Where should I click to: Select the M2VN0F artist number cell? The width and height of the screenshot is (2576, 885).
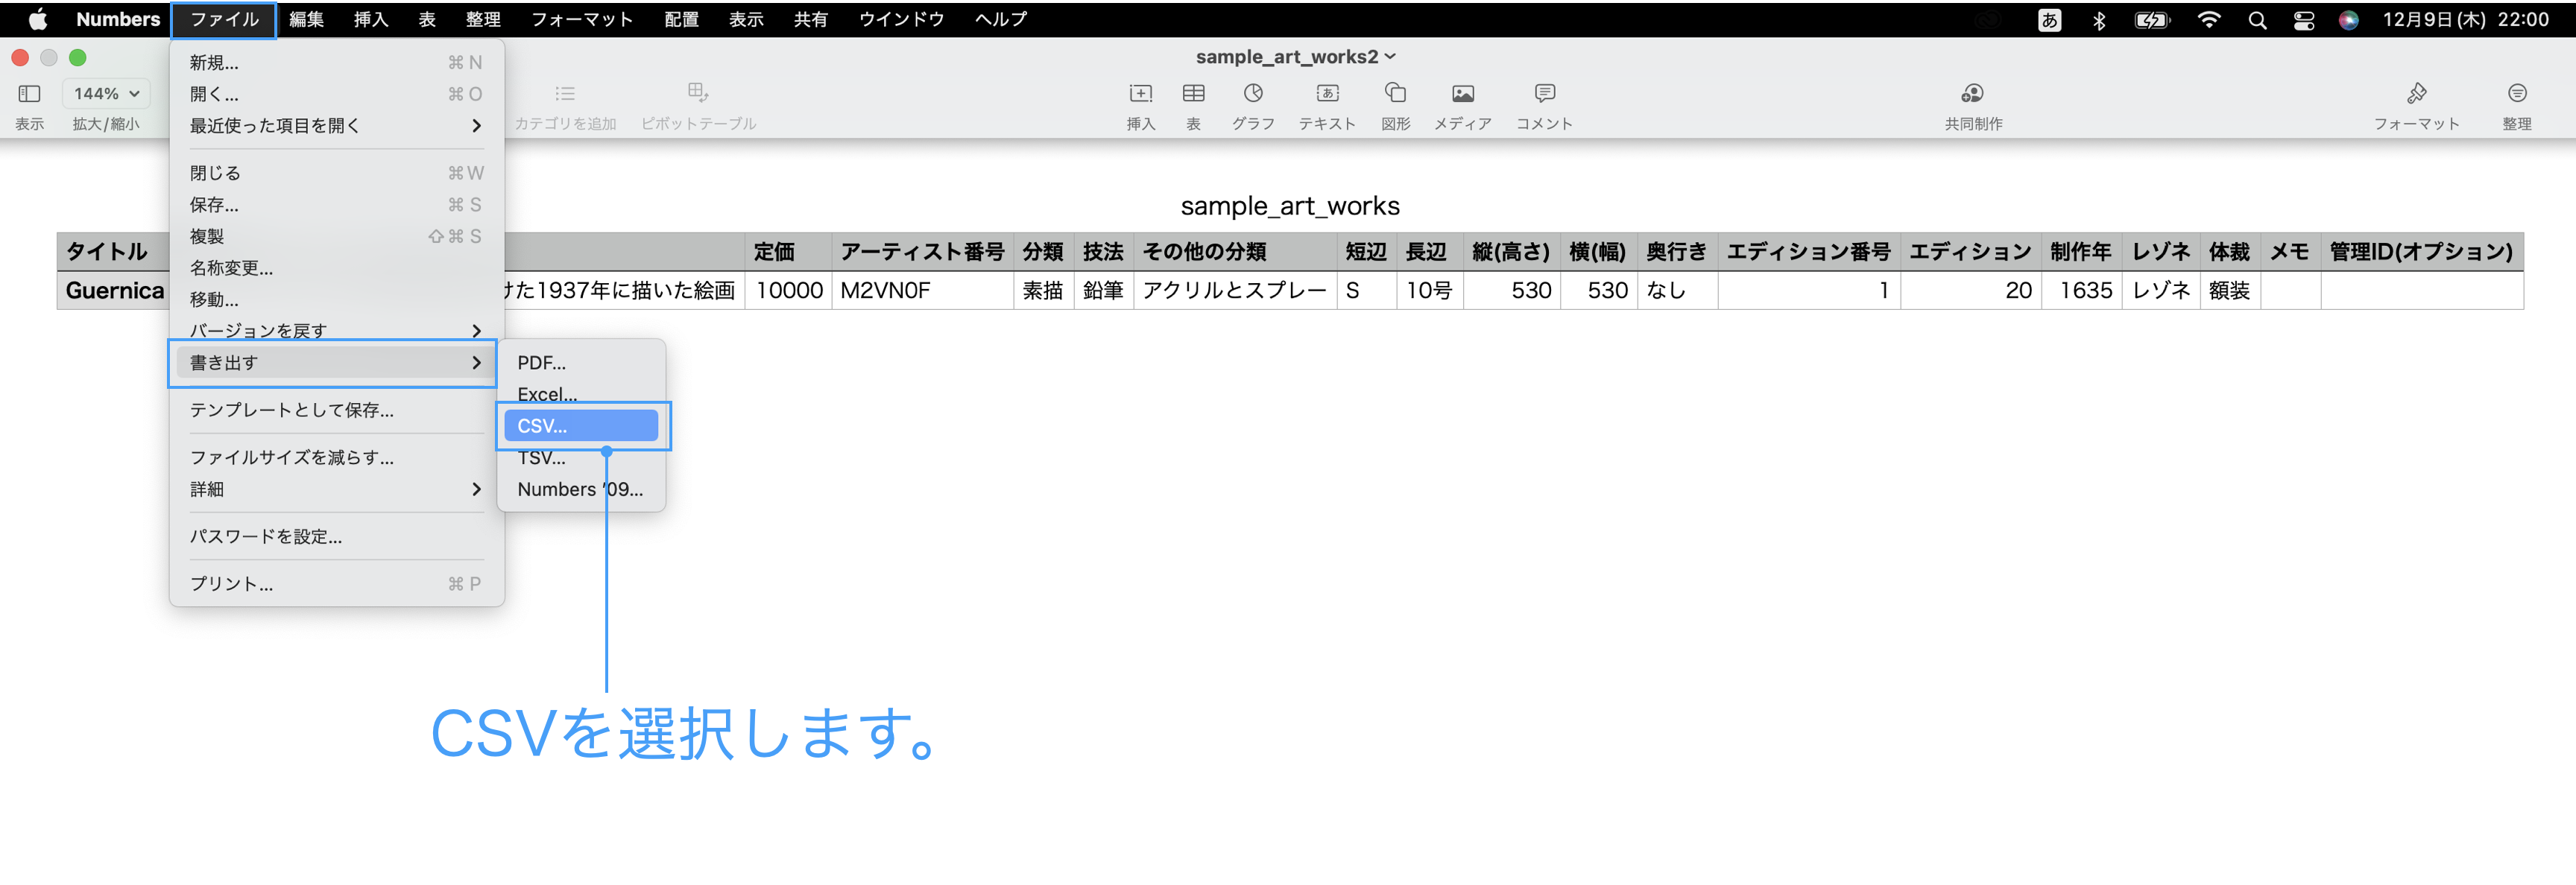[922, 291]
